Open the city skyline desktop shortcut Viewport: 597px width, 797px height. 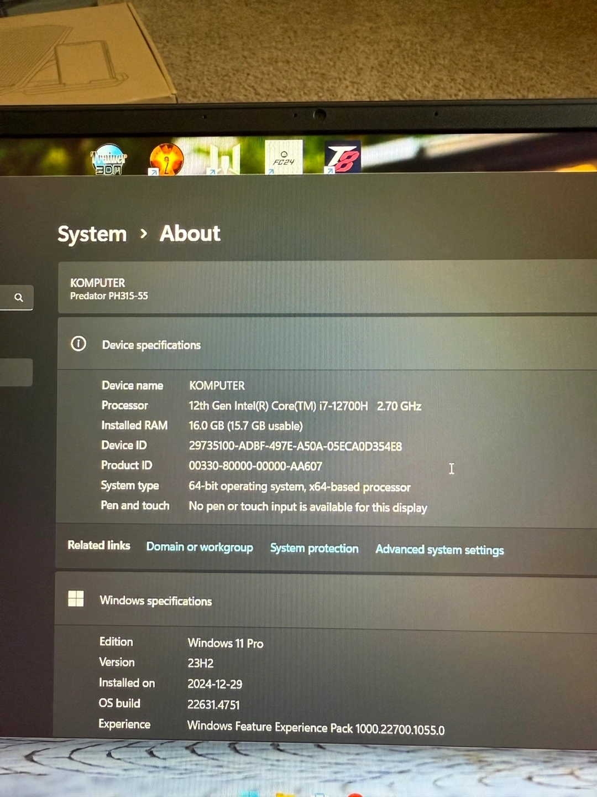[224, 159]
